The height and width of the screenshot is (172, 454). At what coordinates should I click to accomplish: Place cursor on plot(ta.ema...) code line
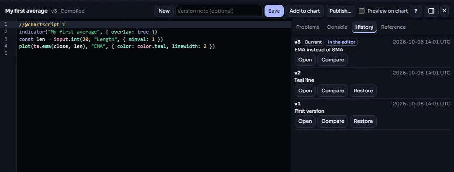coord(117,46)
